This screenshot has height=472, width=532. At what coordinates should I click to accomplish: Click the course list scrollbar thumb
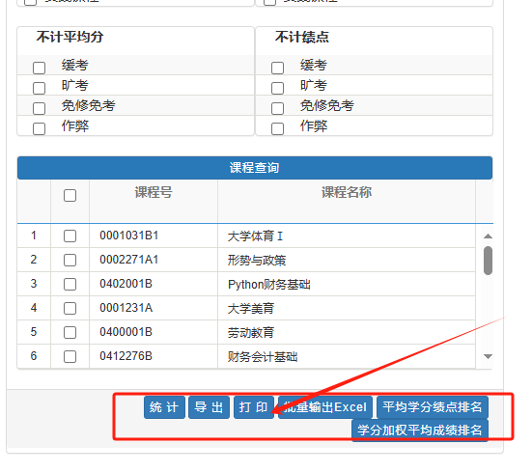tap(488, 261)
